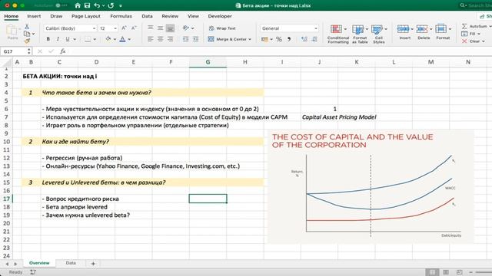The image size is (492, 276).
Task: Decrease font size with the smaller A icon
Action: point(134,28)
